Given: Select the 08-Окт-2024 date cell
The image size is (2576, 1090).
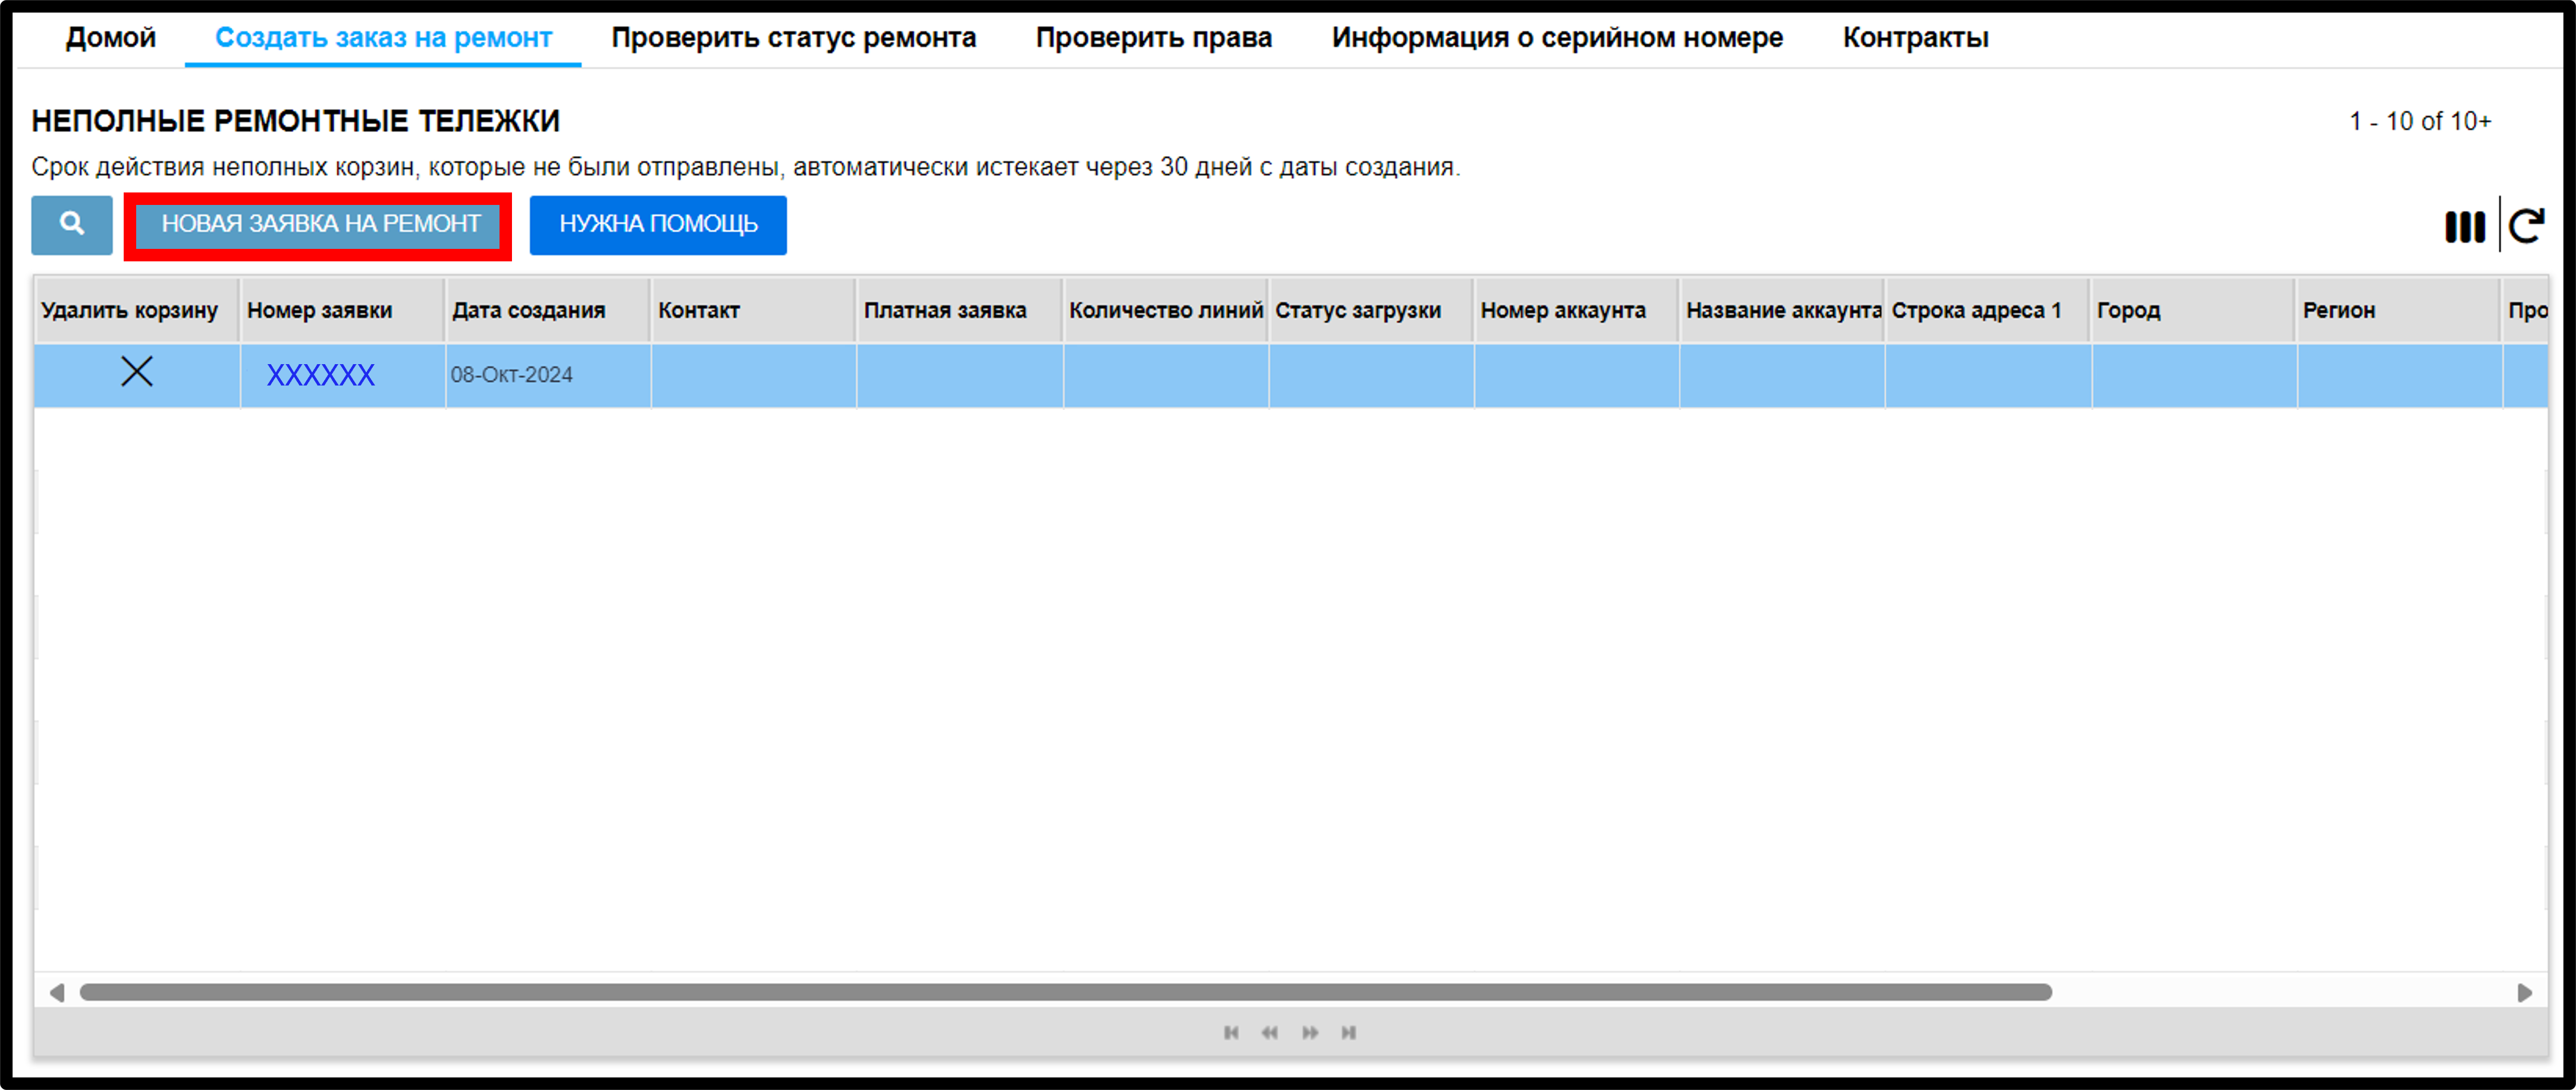Looking at the screenshot, I should pyautogui.click(x=548, y=375).
